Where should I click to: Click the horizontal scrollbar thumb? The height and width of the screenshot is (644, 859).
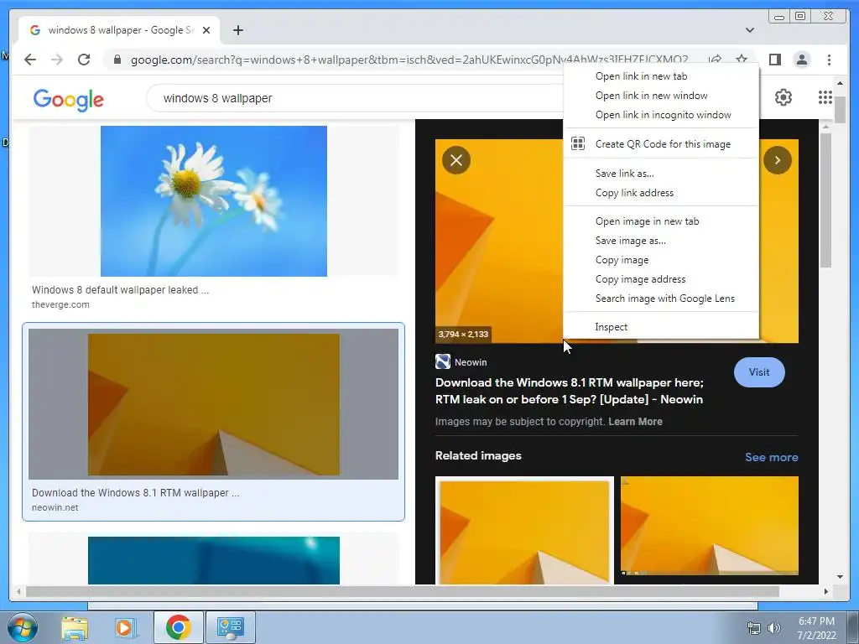click(402, 591)
